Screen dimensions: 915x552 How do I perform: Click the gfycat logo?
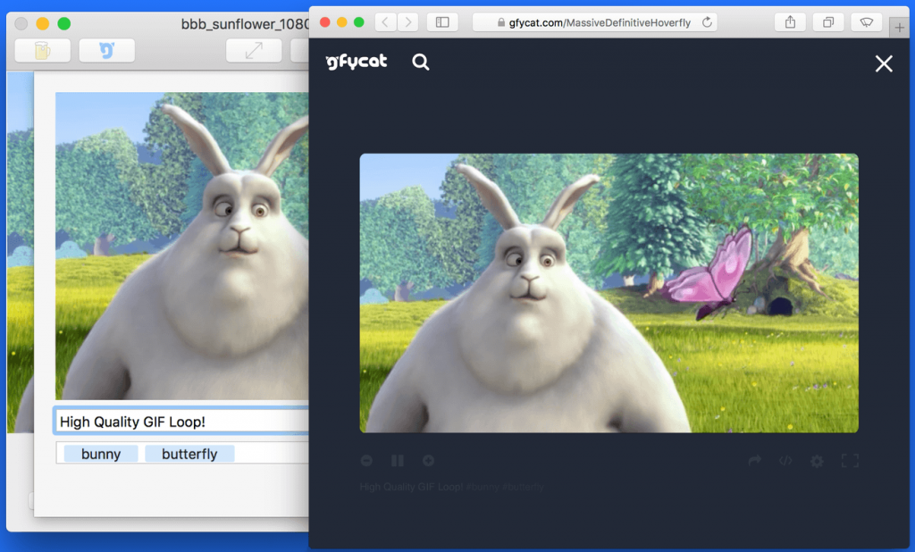pos(357,62)
